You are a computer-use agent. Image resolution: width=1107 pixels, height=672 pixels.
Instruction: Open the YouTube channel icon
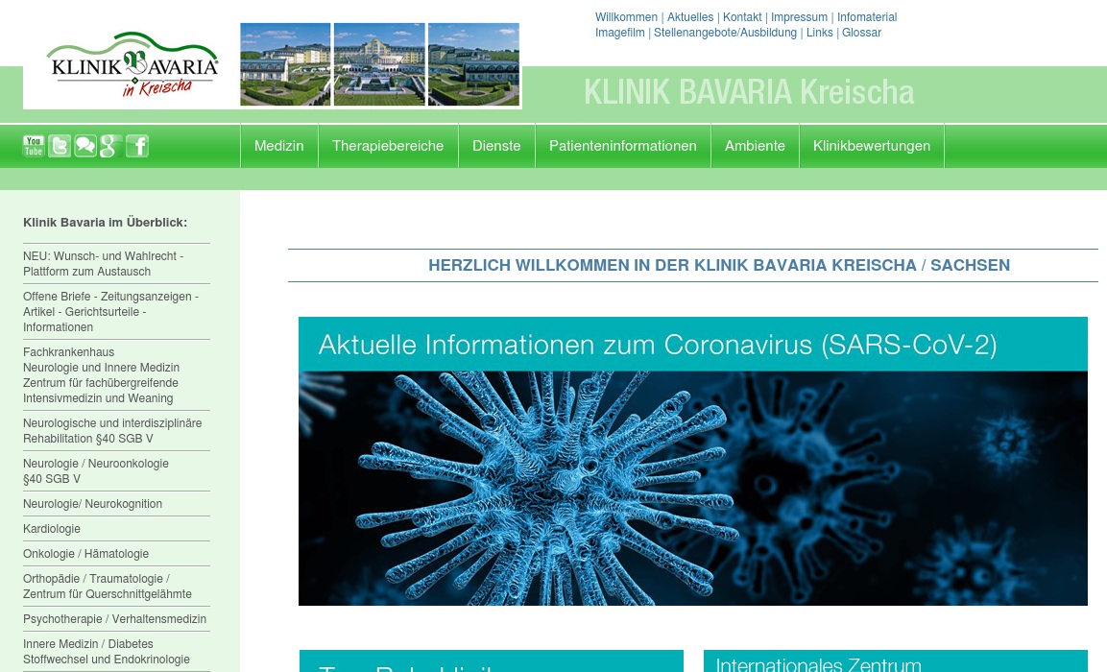pyautogui.click(x=34, y=146)
